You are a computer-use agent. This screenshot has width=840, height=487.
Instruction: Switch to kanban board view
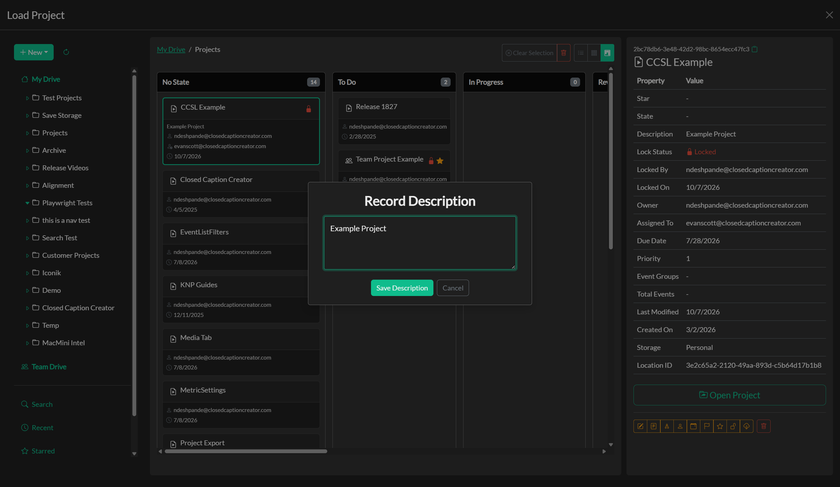[607, 53]
